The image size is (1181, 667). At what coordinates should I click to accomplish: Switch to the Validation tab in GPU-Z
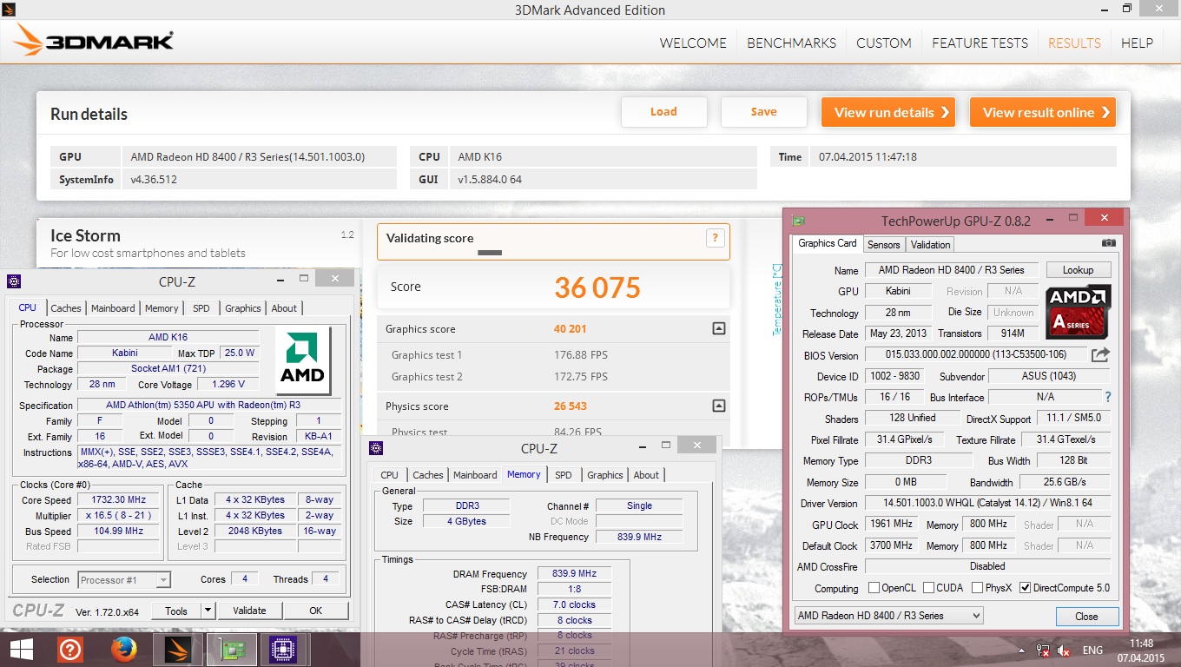(x=931, y=245)
